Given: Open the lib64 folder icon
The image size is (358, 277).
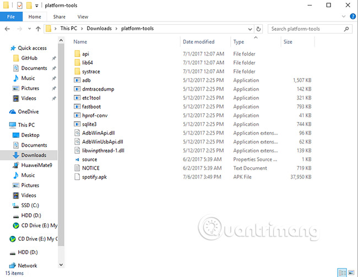Looking at the screenshot, I should (x=77, y=63).
